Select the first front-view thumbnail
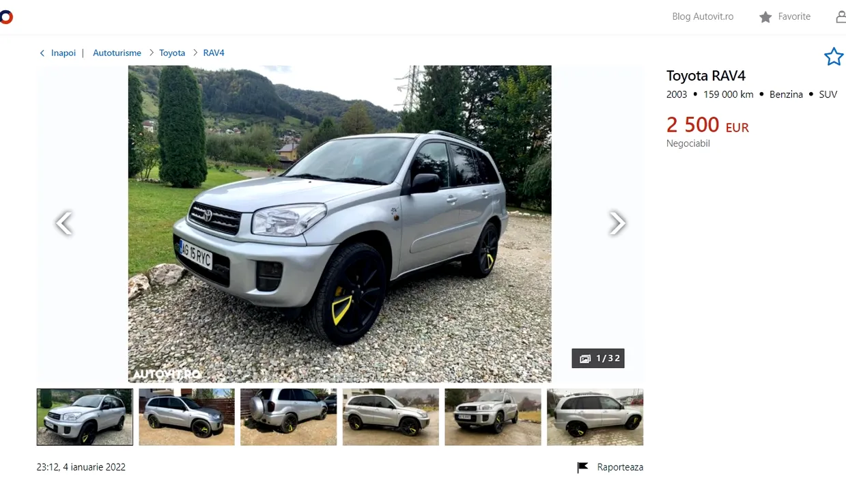This screenshot has height=478, width=846. click(x=85, y=417)
